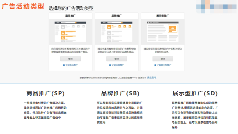Click the 展示型推广 card description text

coord(163,50)
